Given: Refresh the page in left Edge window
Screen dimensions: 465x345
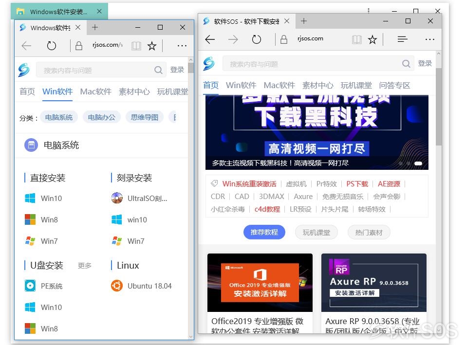Looking at the screenshot, I should point(52,46).
